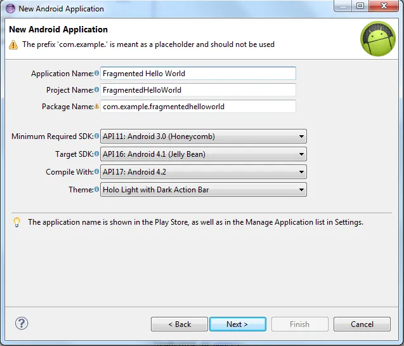Click the lightbulb tip icon

tap(16, 222)
